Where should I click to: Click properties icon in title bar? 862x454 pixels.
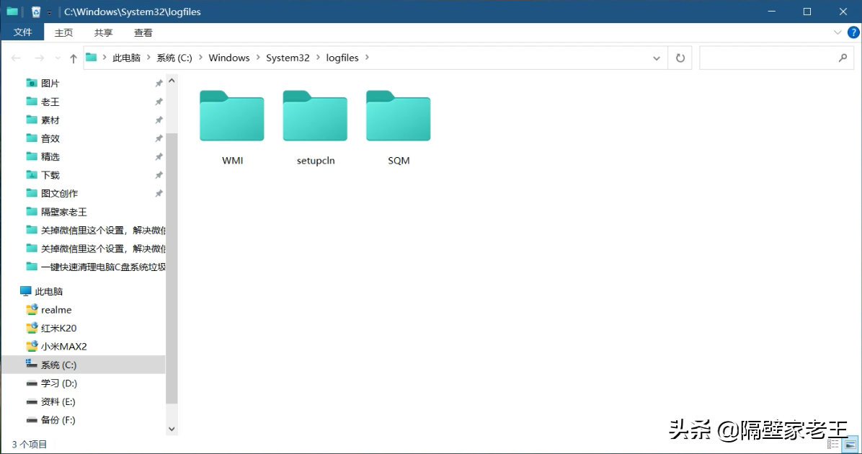click(x=36, y=12)
